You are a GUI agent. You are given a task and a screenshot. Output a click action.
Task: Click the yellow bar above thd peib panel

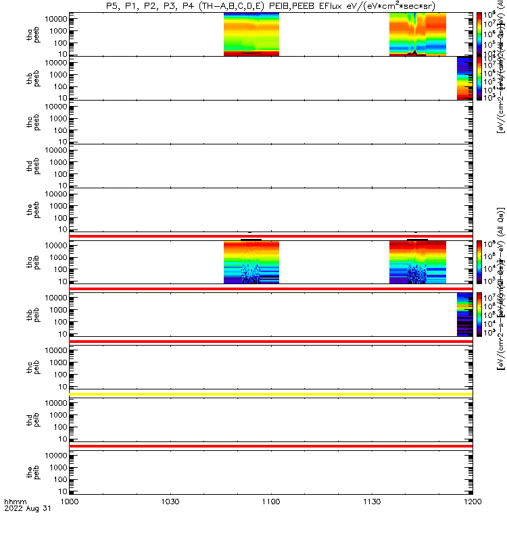click(271, 394)
